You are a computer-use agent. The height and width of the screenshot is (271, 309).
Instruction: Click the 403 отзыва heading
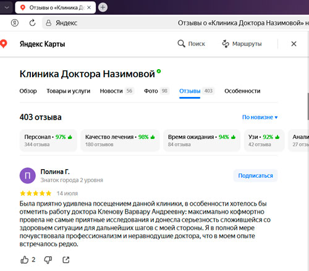[x=41, y=117]
